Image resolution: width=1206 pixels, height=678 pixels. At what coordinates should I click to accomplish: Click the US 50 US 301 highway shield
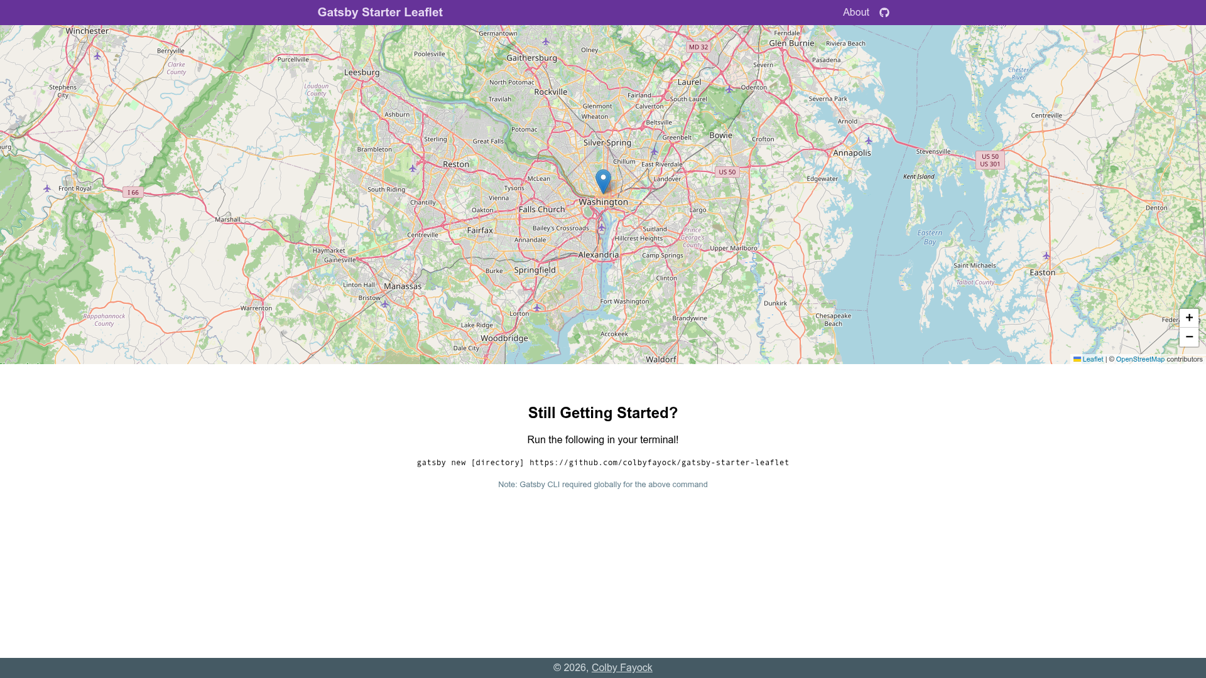(990, 160)
